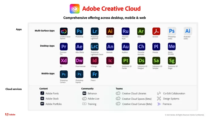The height and width of the screenshot is (117, 210).
Task: Click the Design Systems crossed-tools icon
Action: tap(159, 99)
